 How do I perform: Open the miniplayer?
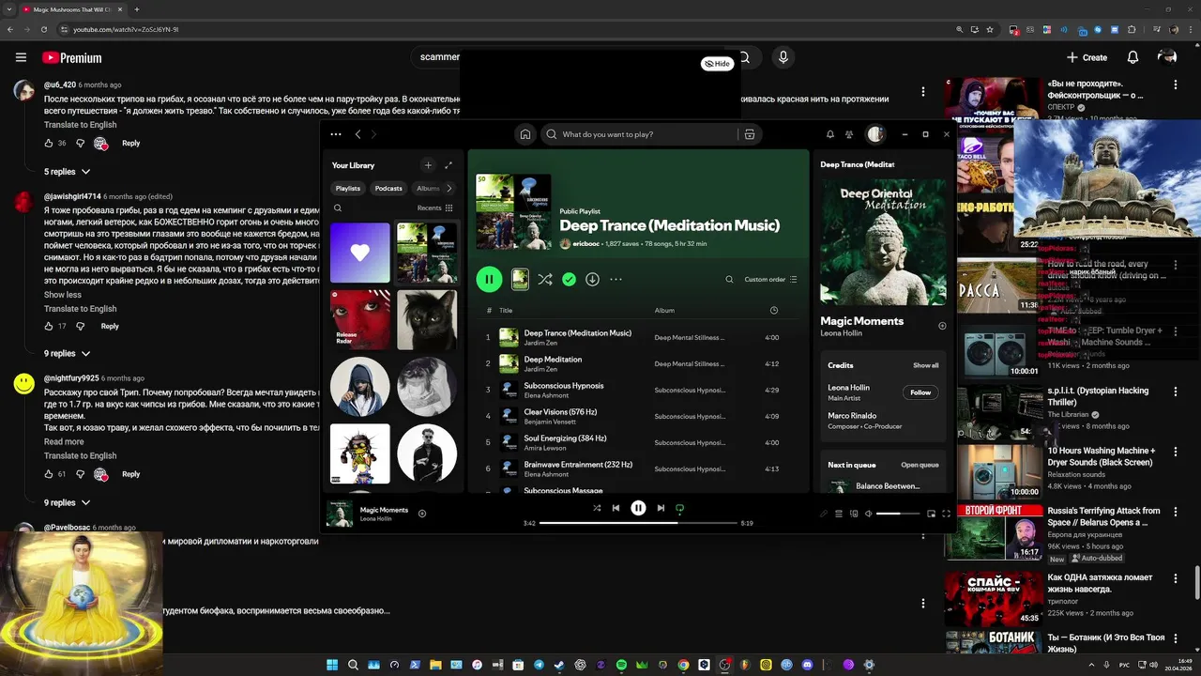point(931,514)
